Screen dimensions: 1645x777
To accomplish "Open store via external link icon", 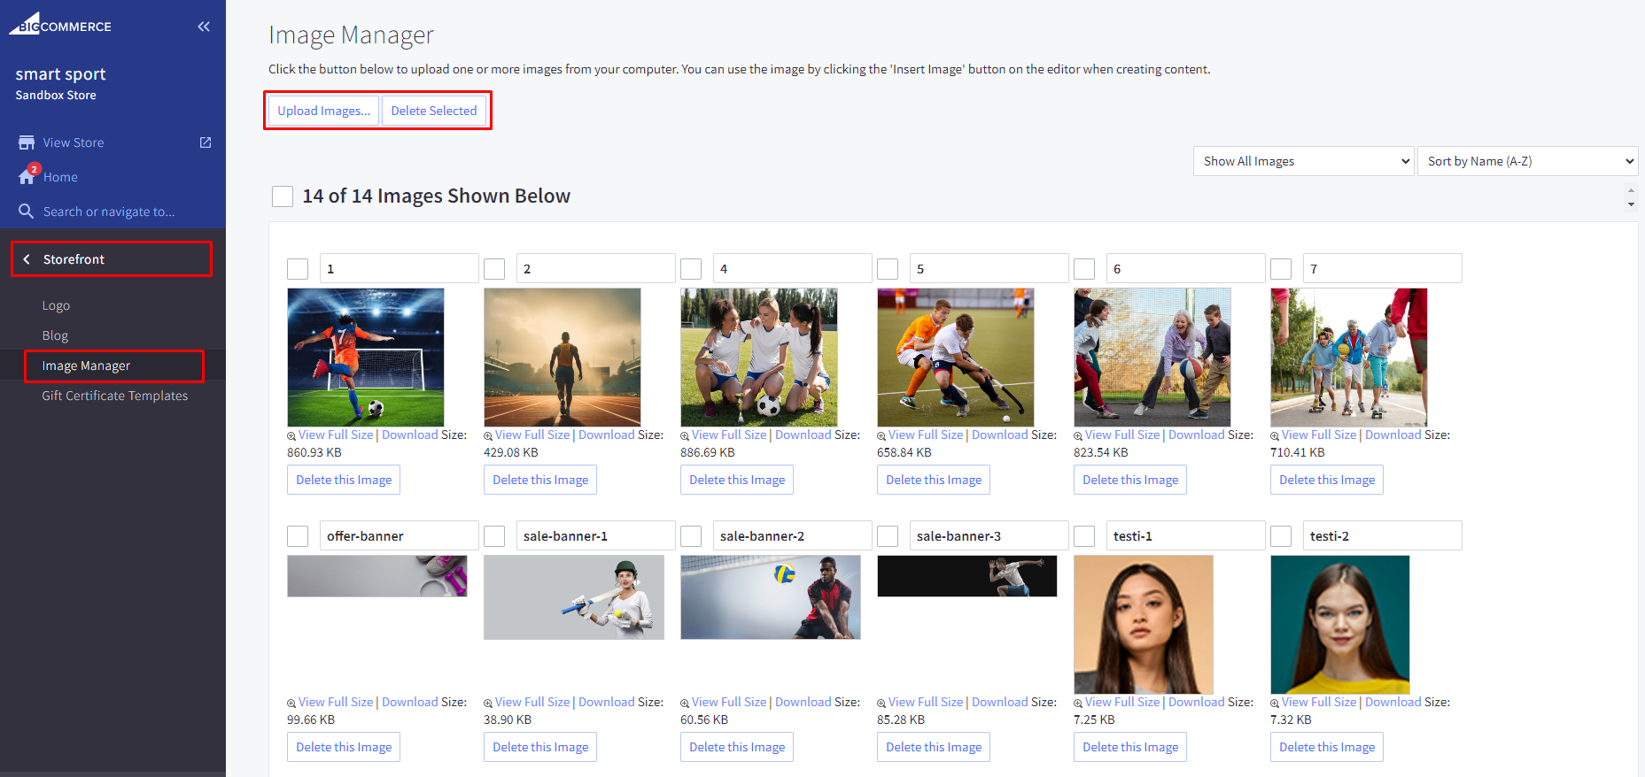I will (x=206, y=142).
